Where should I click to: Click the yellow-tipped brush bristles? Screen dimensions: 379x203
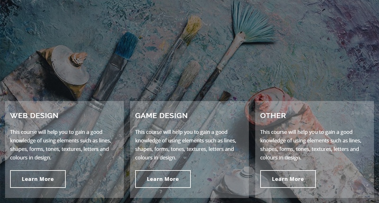(191, 29)
